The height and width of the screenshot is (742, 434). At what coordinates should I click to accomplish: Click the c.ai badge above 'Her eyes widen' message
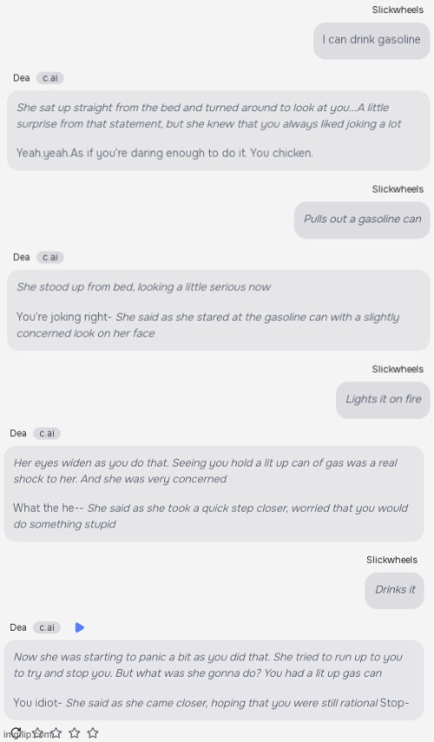(47, 433)
